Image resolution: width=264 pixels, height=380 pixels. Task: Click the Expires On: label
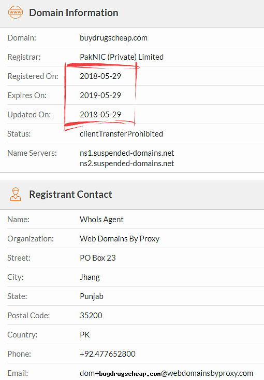coord(27,95)
